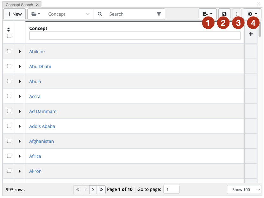Screen dimensions: 264x198
Task: Open the three-dot more options menu
Action: pos(237,14)
